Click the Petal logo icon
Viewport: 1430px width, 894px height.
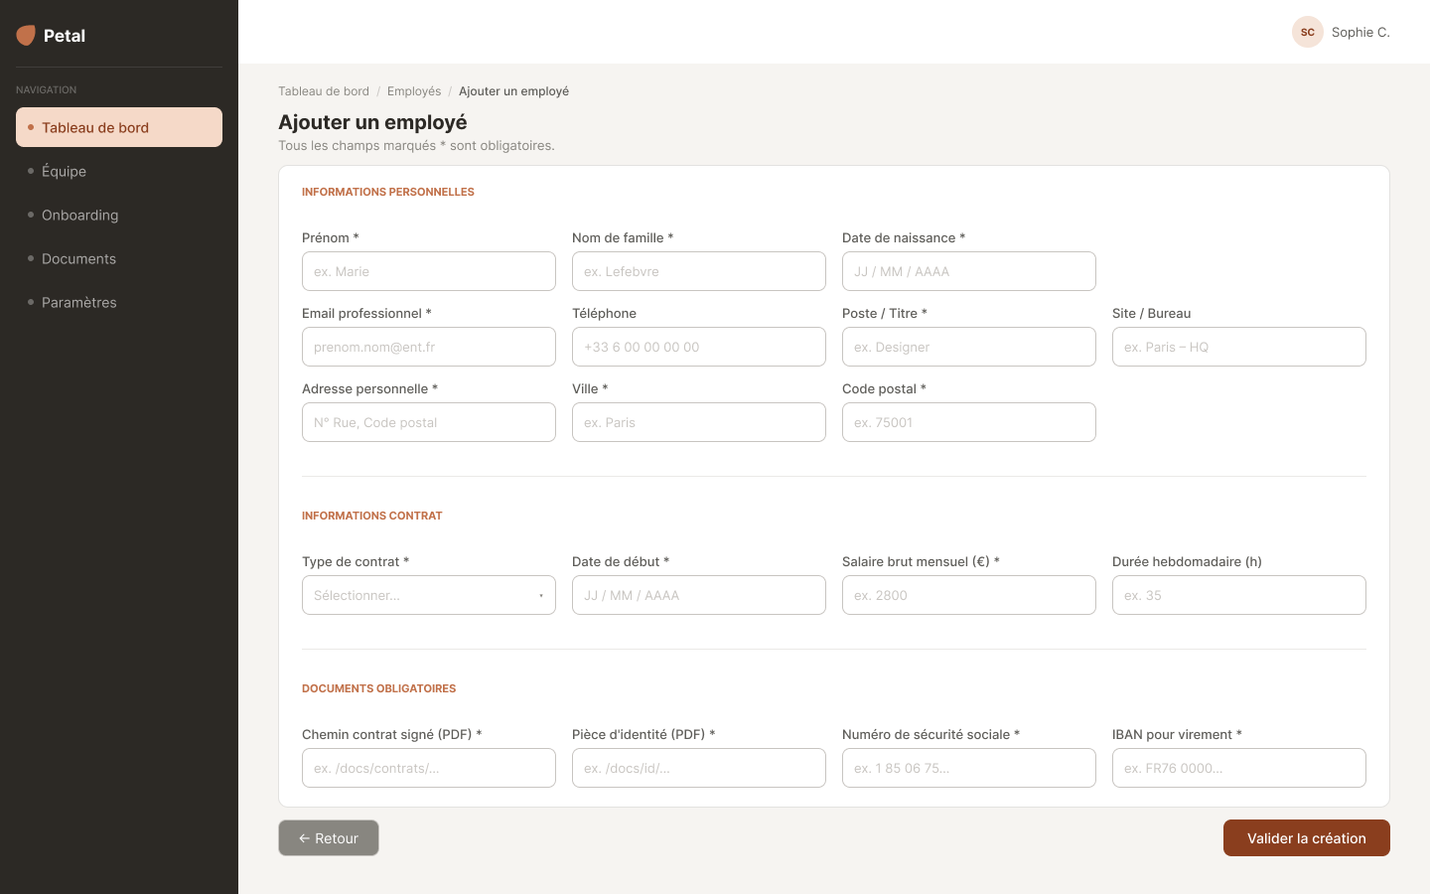(x=26, y=36)
